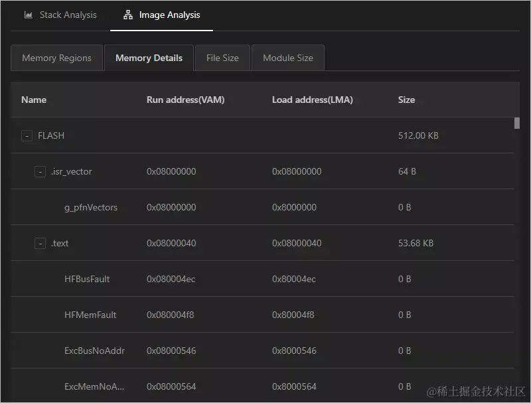Click the Run address(VAM) column header
The image size is (531, 403).
[186, 100]
